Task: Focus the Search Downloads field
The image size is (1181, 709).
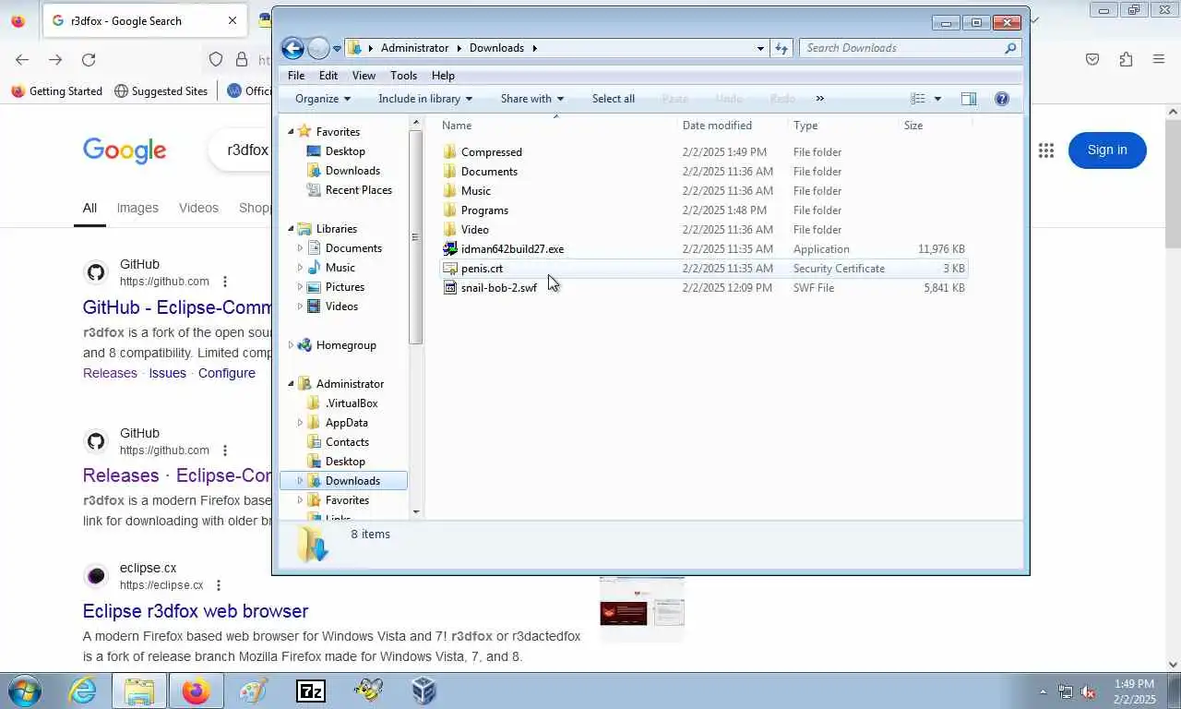Action: tap(909, 48)
